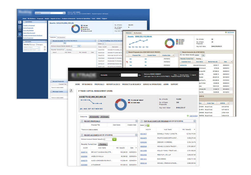
Task: Switch to Pending tab in E*TRADE Recent Accounts
Action: point(103,144)
